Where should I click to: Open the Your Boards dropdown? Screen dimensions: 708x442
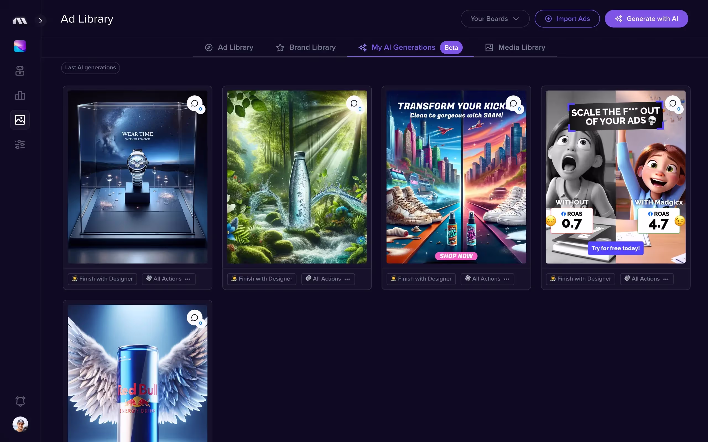[x=495, y=19]
